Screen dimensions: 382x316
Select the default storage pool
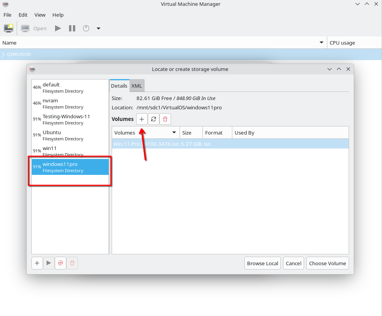point(70,88)
